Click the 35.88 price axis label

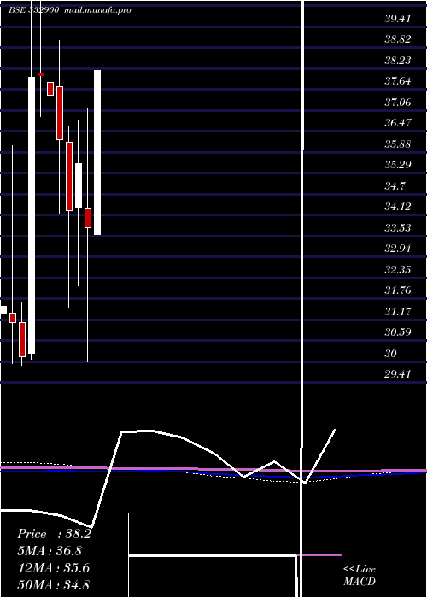[x=398, y=144]
